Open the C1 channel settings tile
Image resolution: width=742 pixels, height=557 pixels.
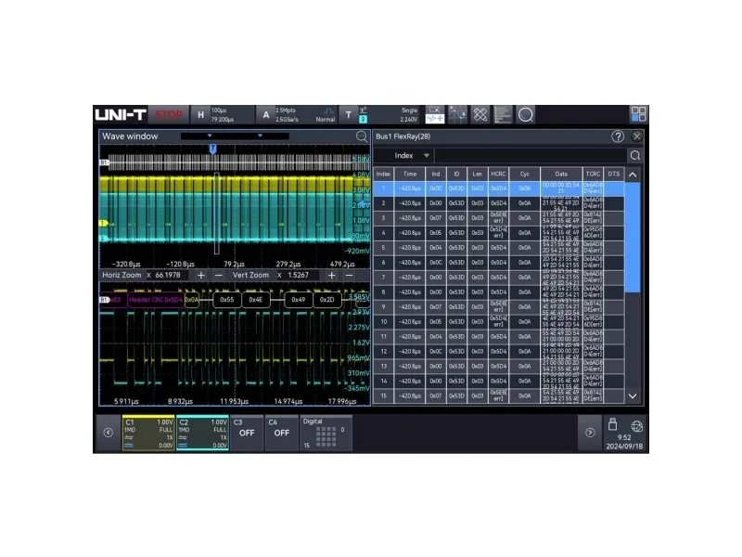pyautogui.click(x=148, y=433)
